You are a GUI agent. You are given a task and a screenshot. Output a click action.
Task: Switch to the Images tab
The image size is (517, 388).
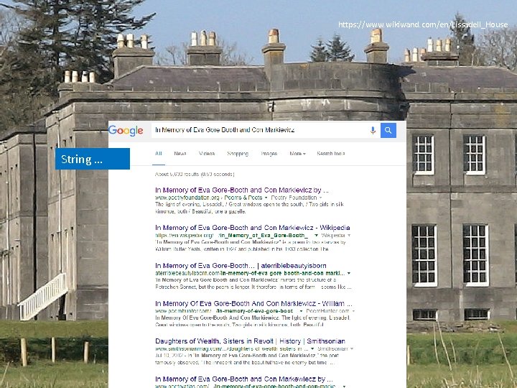click(269, 154)
